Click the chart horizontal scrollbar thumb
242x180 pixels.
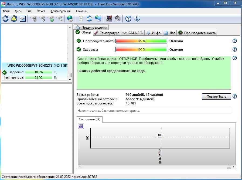[x=229, y=167]
